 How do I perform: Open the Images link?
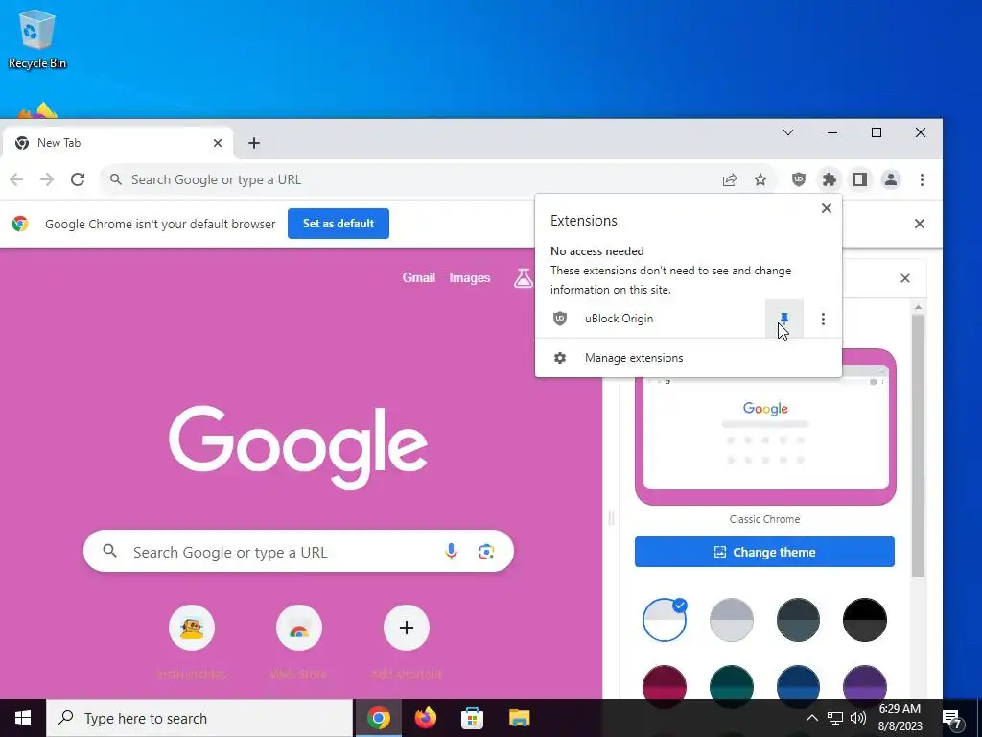pyautogui.click(x=470, y=277)
